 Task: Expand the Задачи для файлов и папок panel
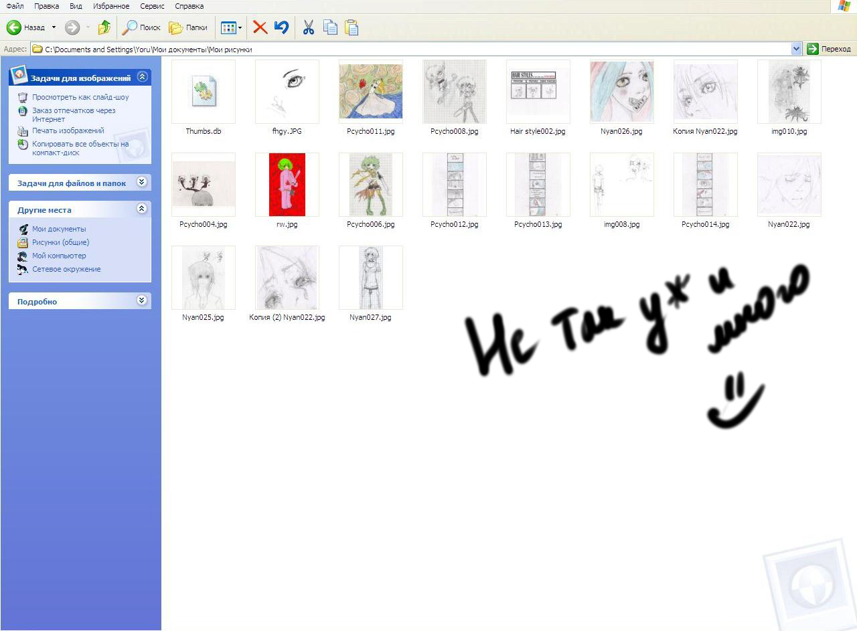tap(141, 182)
